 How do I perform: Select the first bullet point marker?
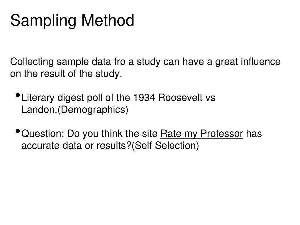coord(18,95)
